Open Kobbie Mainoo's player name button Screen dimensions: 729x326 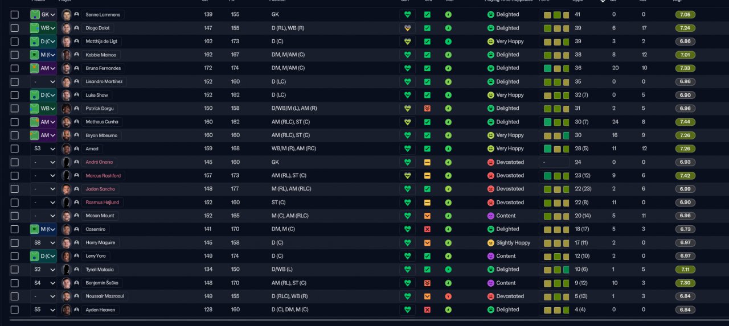click(x=101, y=55)
